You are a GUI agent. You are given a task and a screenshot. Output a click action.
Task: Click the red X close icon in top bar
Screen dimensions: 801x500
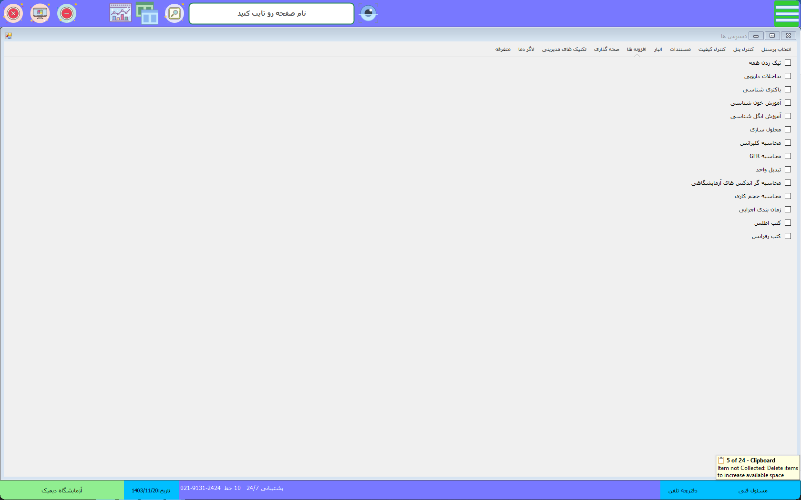coord(13,13)
